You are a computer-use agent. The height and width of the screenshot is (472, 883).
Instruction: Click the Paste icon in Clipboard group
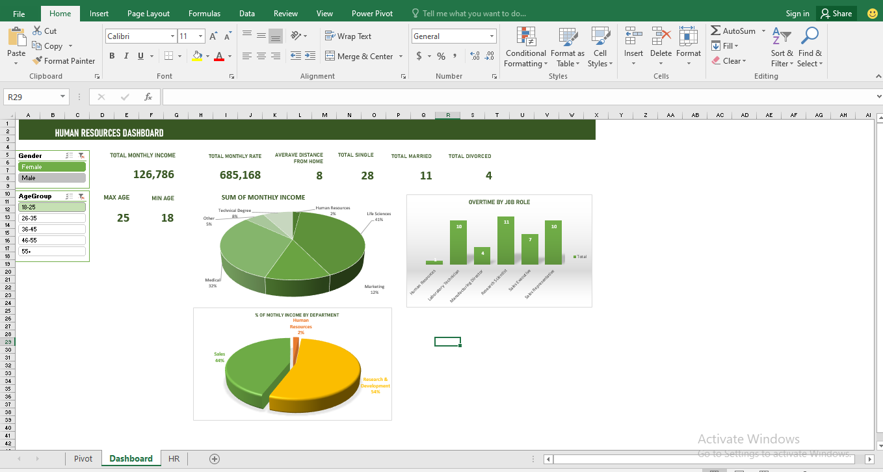(x=16, y=36)
